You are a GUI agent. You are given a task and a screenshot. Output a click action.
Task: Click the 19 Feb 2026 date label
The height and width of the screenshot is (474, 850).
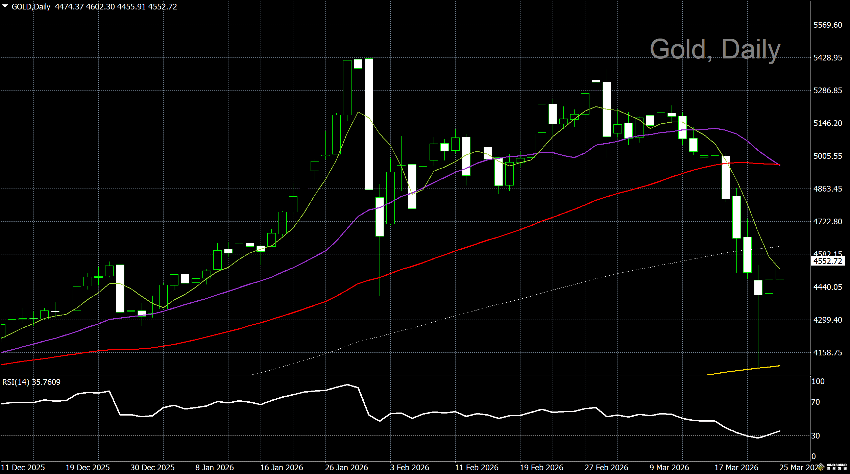(541, 468)
